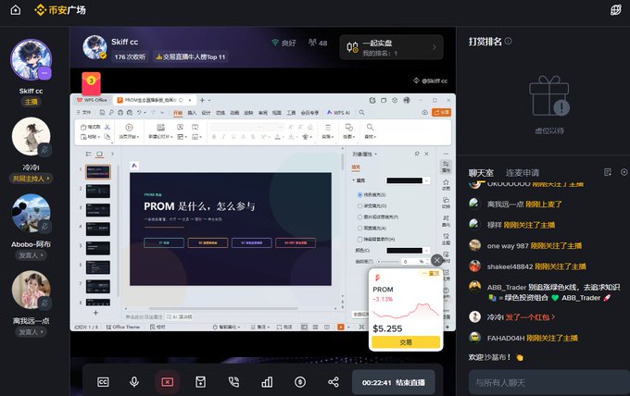This screenshot has height=396, width=630.
Task: Add a new WPS document tab with plus
Action: (x=203, y=100)
